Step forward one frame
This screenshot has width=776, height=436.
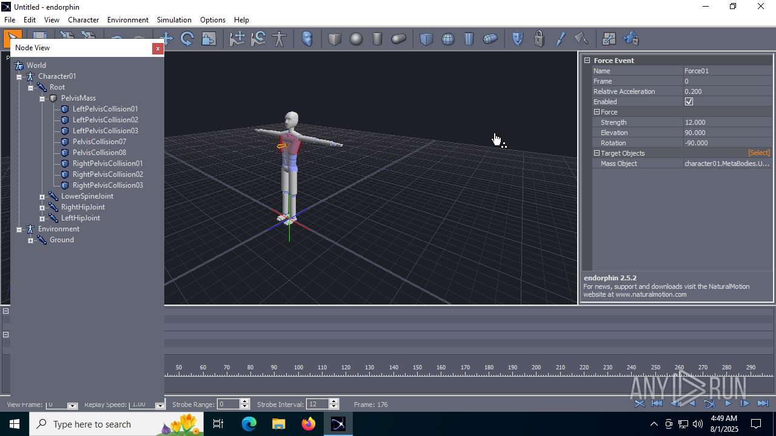[x=745, y=403]
